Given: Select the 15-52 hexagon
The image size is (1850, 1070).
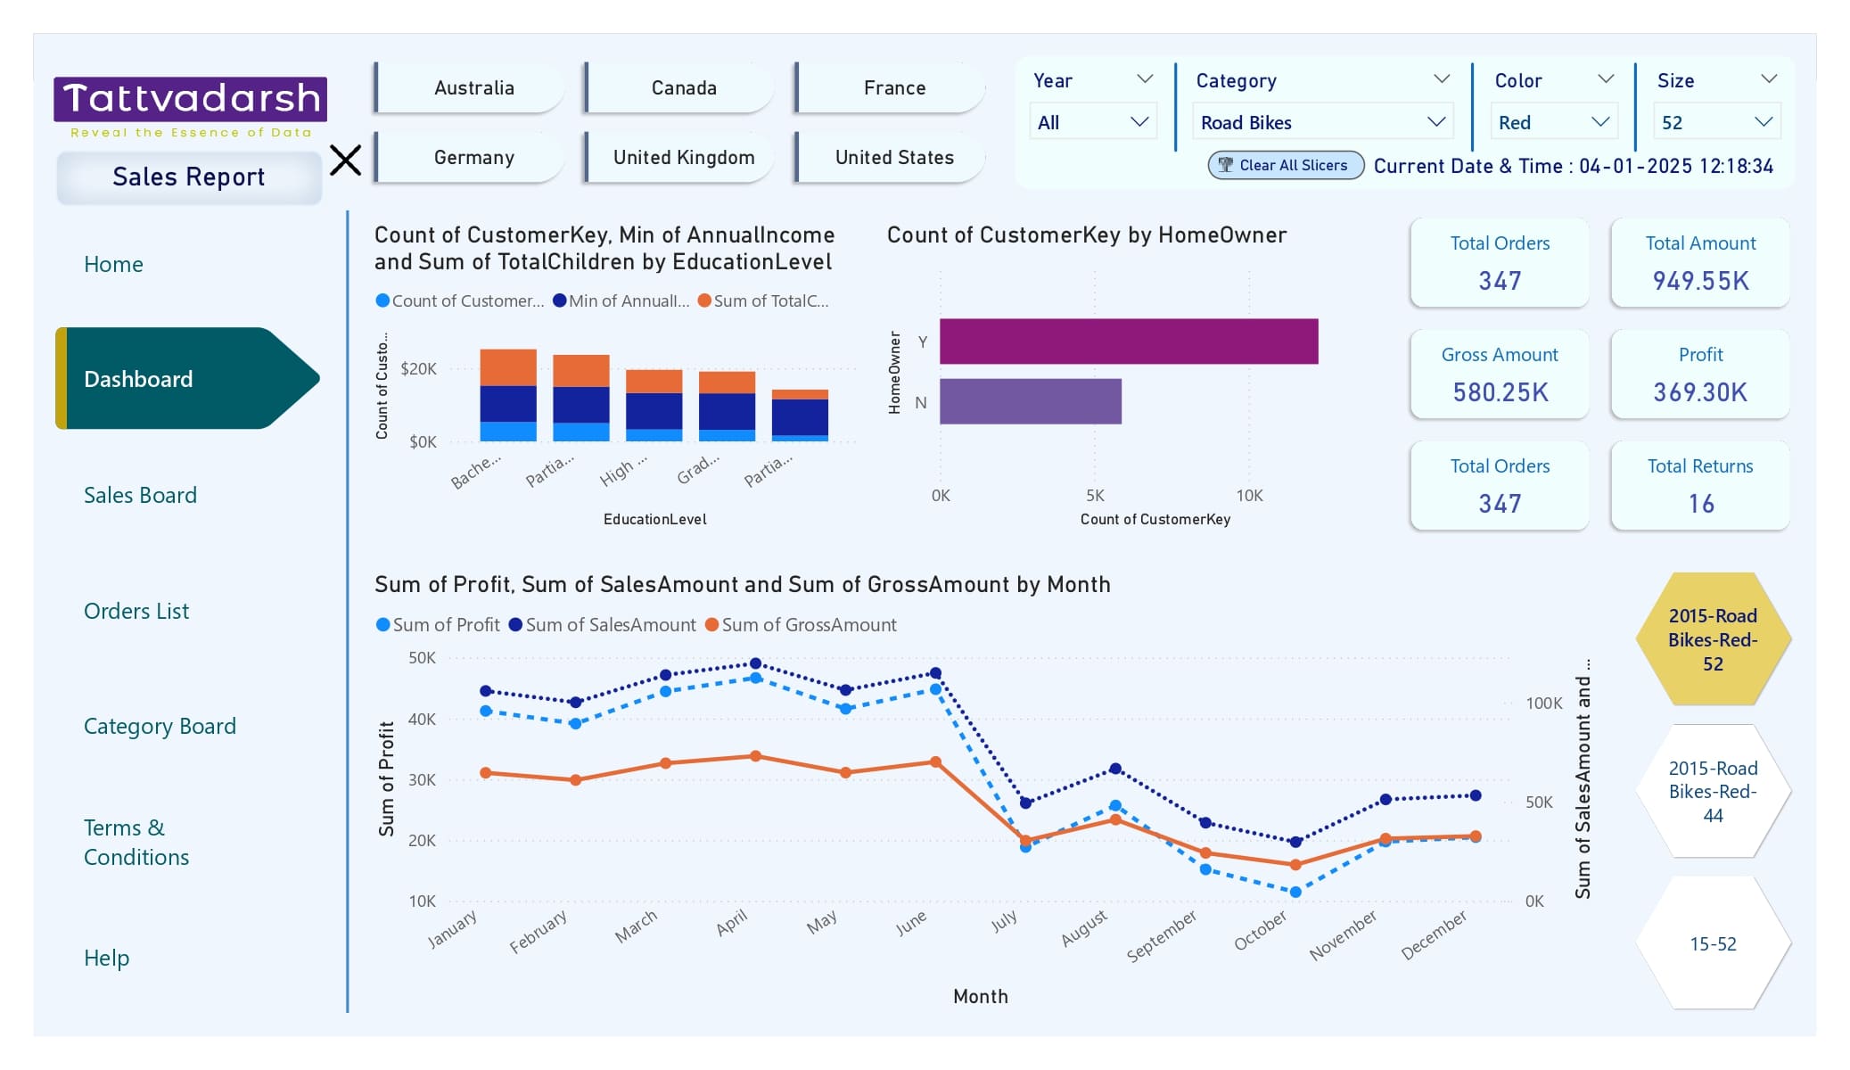Looking at the screenshot, I should click(x=1713, y=943).
